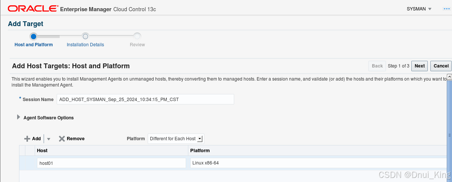
Task: Open the SYSMAN user menu
Action: pyautogui.click(x=419, y=9)
